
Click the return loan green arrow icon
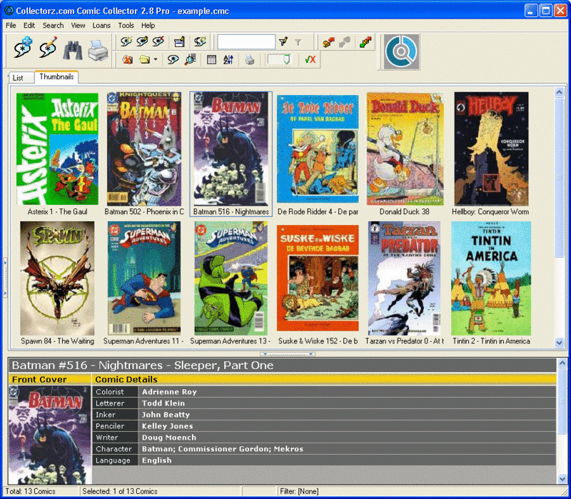coord(365,42)
